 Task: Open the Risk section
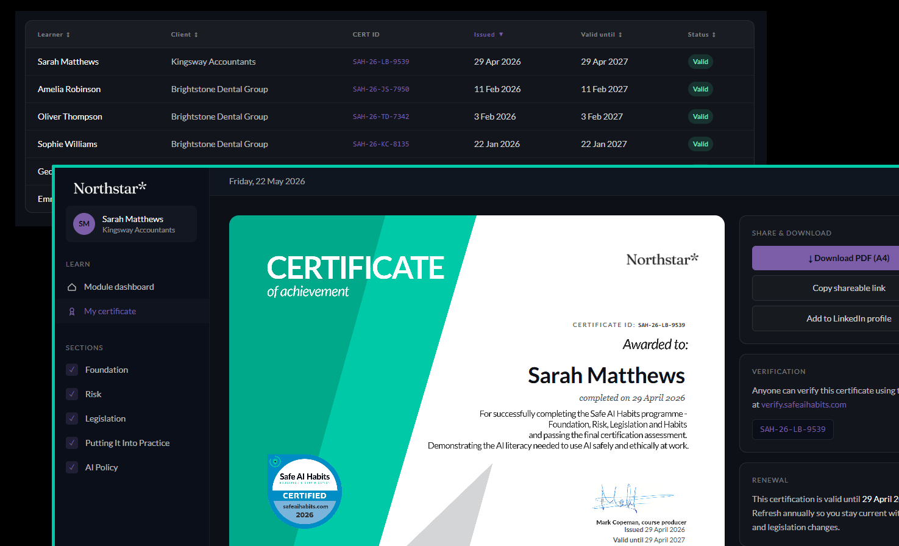(x=93, y=394)
